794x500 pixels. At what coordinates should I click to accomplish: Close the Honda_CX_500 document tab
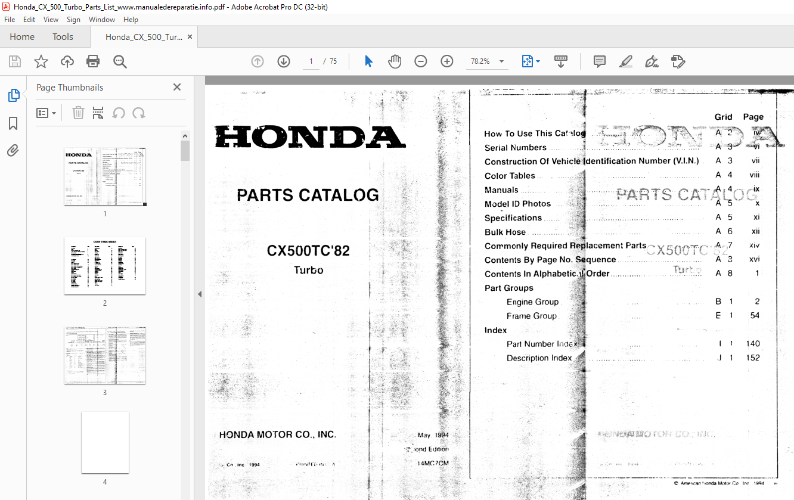click(x=190, y=36)
